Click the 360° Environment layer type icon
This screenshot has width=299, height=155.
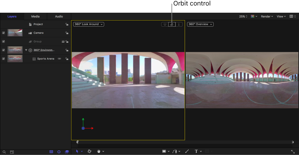[30, 50]
